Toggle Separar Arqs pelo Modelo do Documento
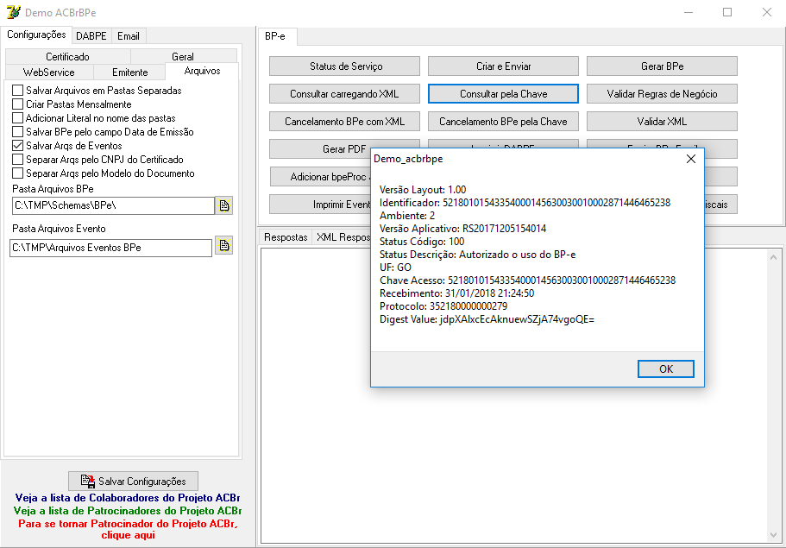The height and width of the screenshot is (548, 786). [17, 173]
